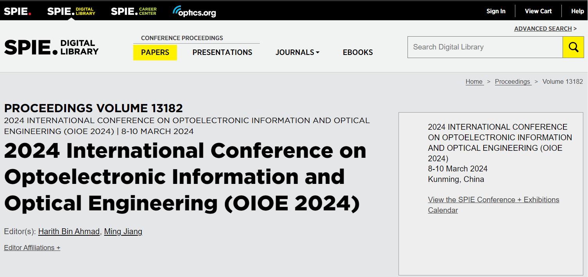Image resolution: width=588 pixels, height=277 pixels.
Task: Expand the Journals dropdown menu
Action: click(297, 52)
